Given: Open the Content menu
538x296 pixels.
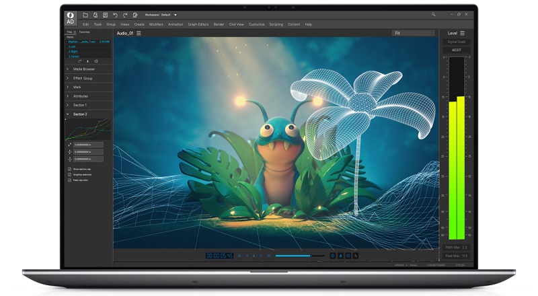Looking at the screenshot, I should 294,24.
